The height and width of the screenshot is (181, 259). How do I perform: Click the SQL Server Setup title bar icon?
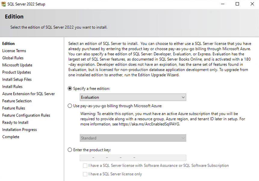(3, 4)
